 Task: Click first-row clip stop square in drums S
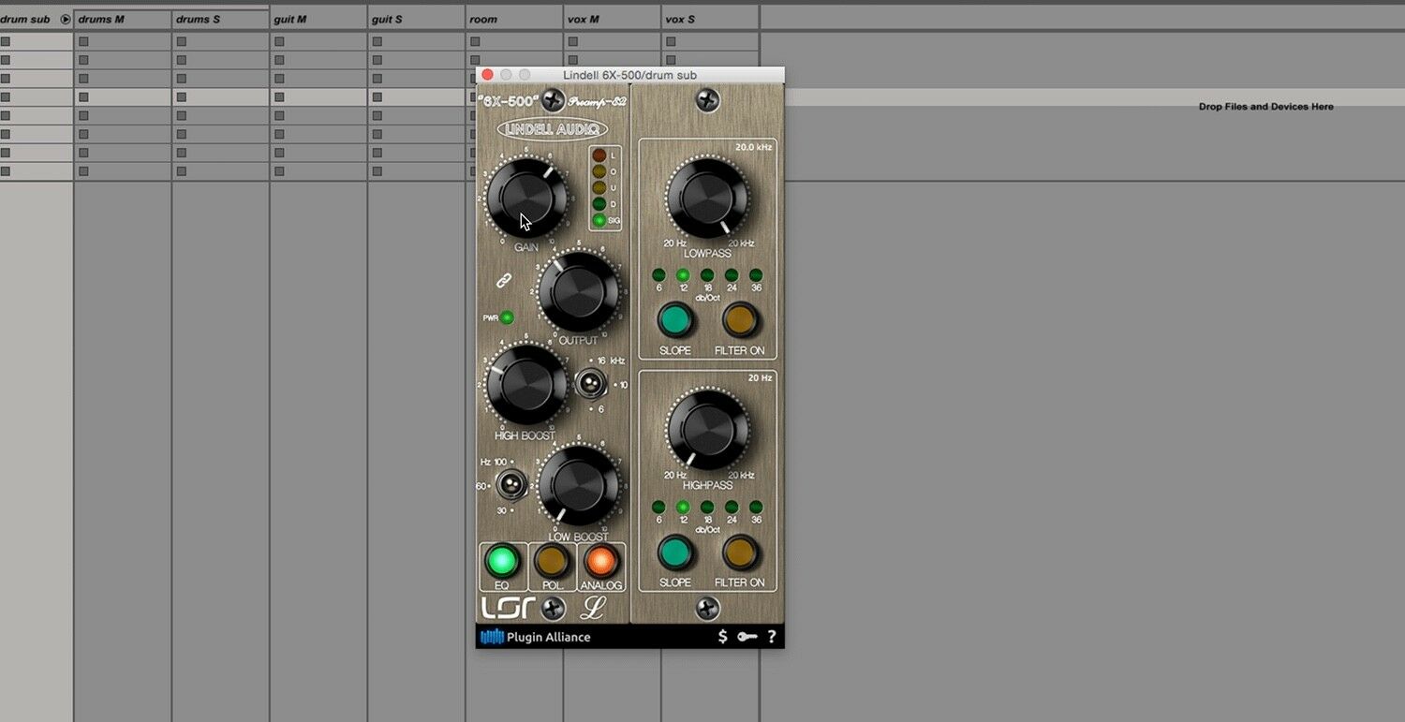pos(181,41)
